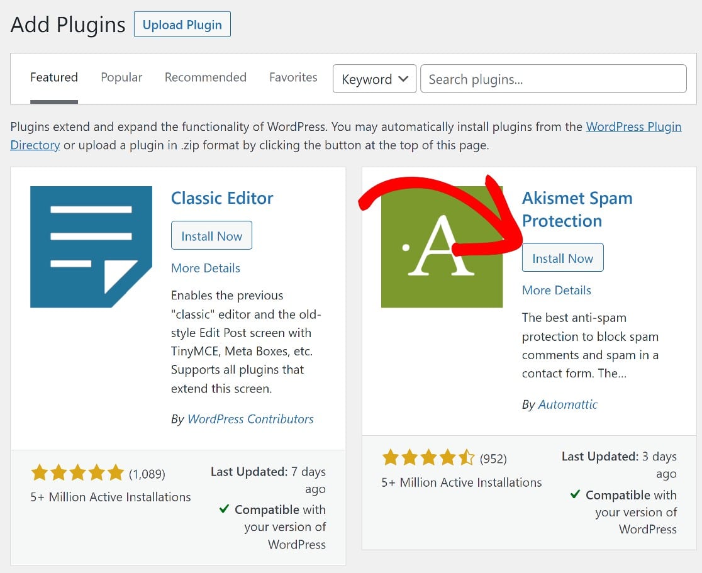Click the Add Plugins page heading
Screen dimensions: 702x573
coord(68,25)
